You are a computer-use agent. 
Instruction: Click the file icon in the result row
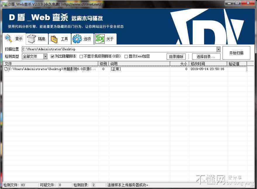click(6, 69)
